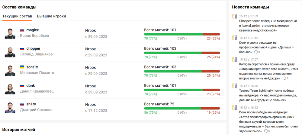Open comments on the Donk records news (3)
The image size is (302, 135).
point(257,52)
